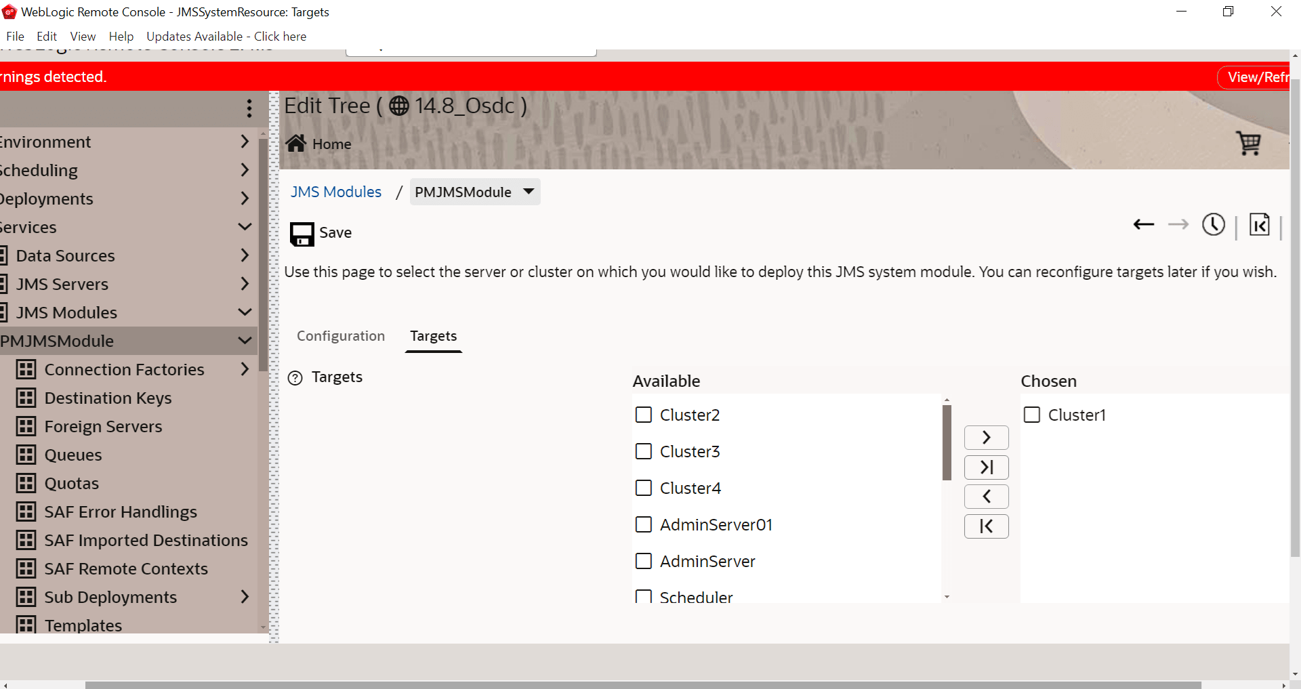Open Quotas in the navigation tree

(x=72, y=483)
